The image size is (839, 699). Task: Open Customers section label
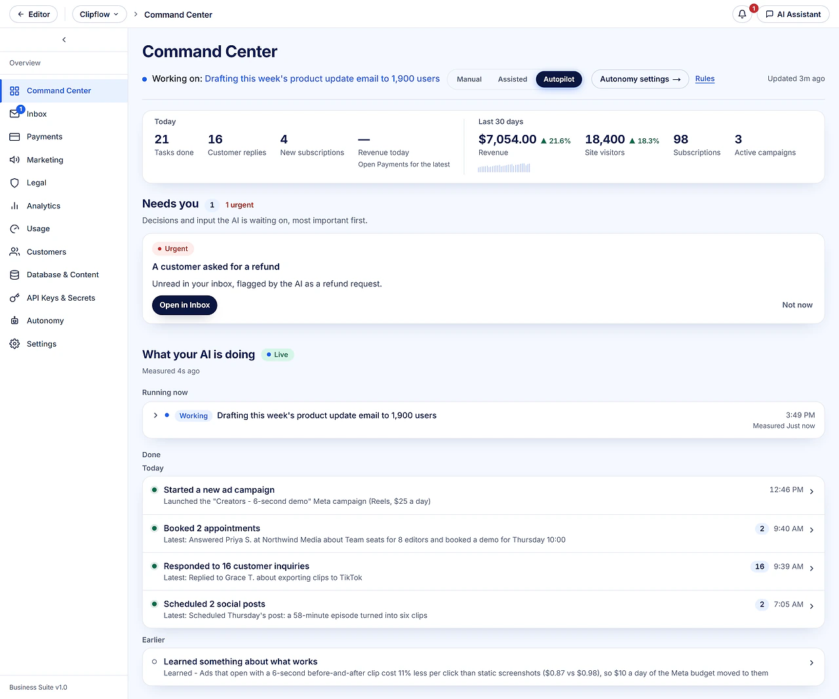coord(47,252)
